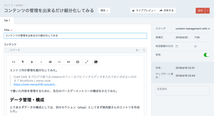Toggle bold formatting in editor
Viewport: 214px width, 116px height.
point(32,62)
